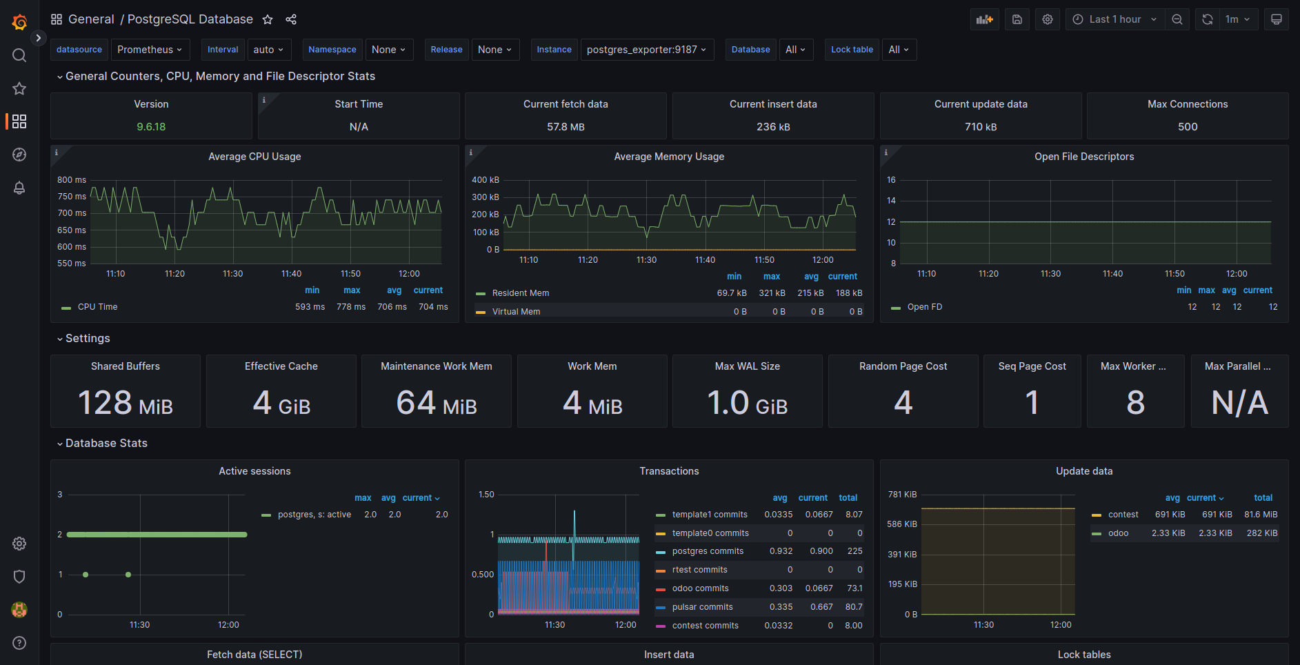Viewport: 1300px width, 665px height.
Task: Refresh the dashboard now
Action: (1208, 19)
